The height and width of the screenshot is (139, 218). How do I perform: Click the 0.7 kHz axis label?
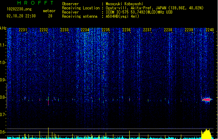tap(3, 115)
